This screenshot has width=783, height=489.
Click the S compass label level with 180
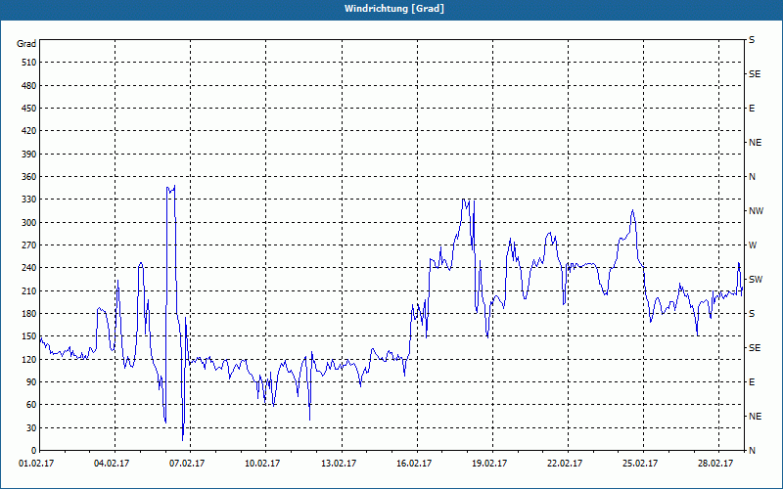[752, 314]
